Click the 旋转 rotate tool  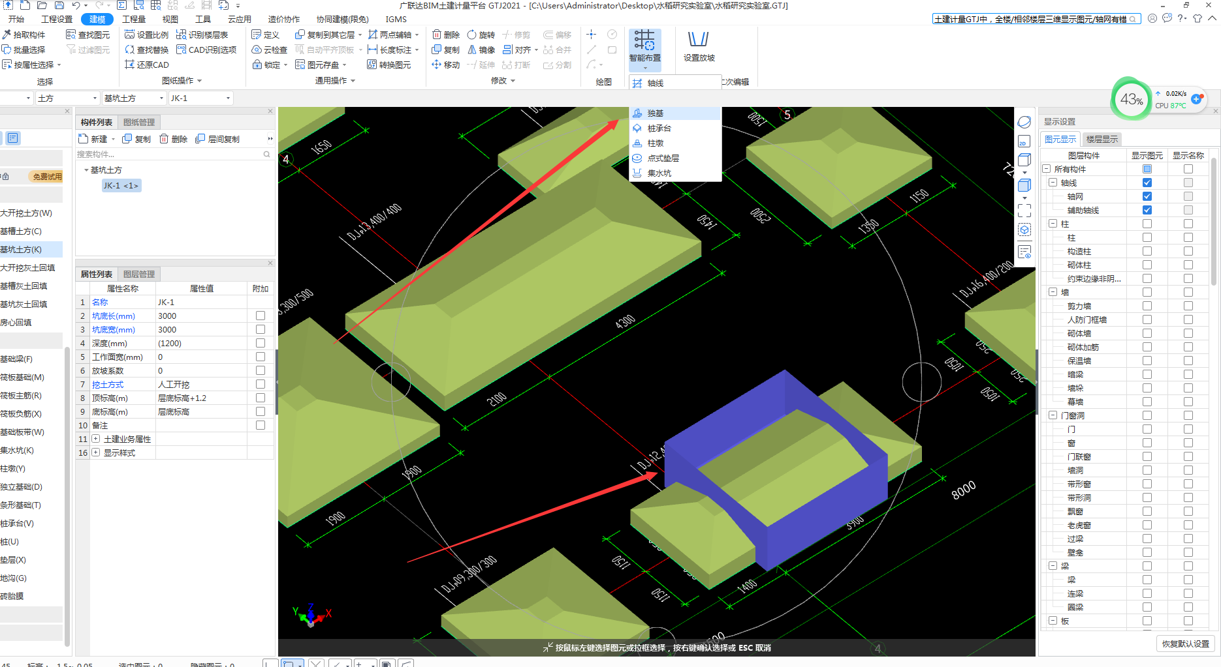point(481,35)
